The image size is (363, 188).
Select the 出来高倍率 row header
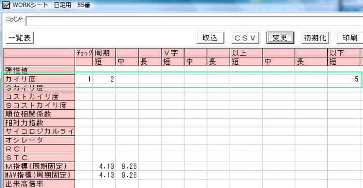39,184
